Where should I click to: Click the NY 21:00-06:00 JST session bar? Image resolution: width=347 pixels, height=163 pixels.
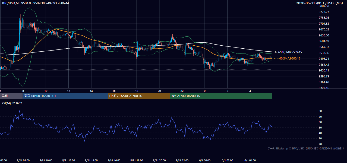pos(221,96)
